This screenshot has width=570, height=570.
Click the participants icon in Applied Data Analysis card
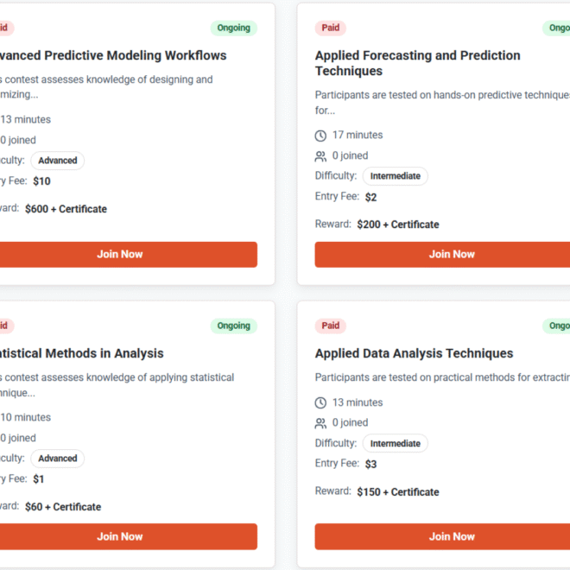[x=320, y=423]
